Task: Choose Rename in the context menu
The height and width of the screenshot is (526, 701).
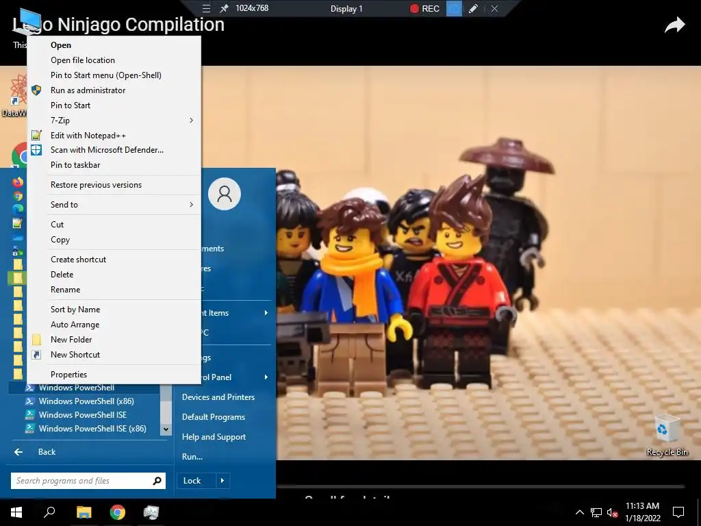Action: 114,290
